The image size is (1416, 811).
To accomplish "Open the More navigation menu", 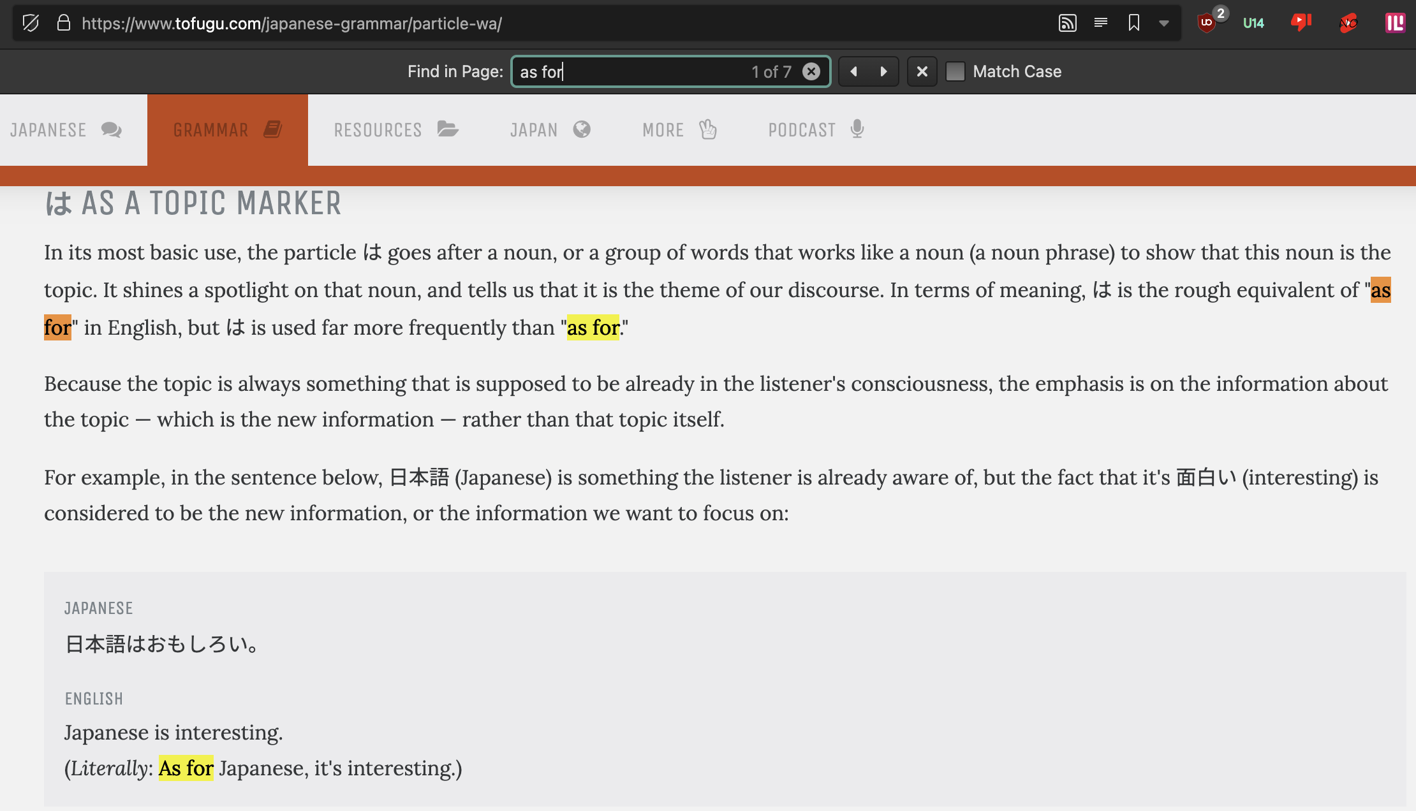I will pos(679,130).
